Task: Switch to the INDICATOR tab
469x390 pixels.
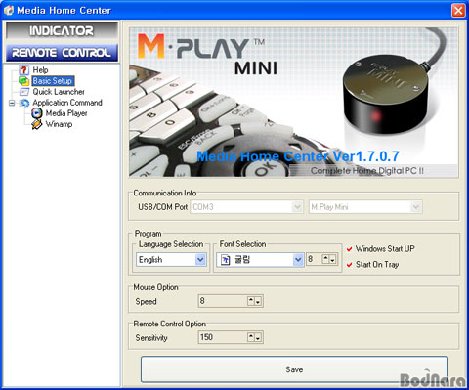Action: (62, 31)
